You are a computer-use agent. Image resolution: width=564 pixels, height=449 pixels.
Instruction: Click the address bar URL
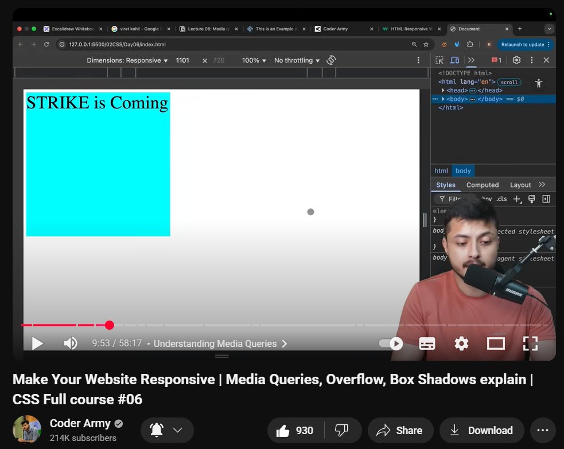pos(117,44)
